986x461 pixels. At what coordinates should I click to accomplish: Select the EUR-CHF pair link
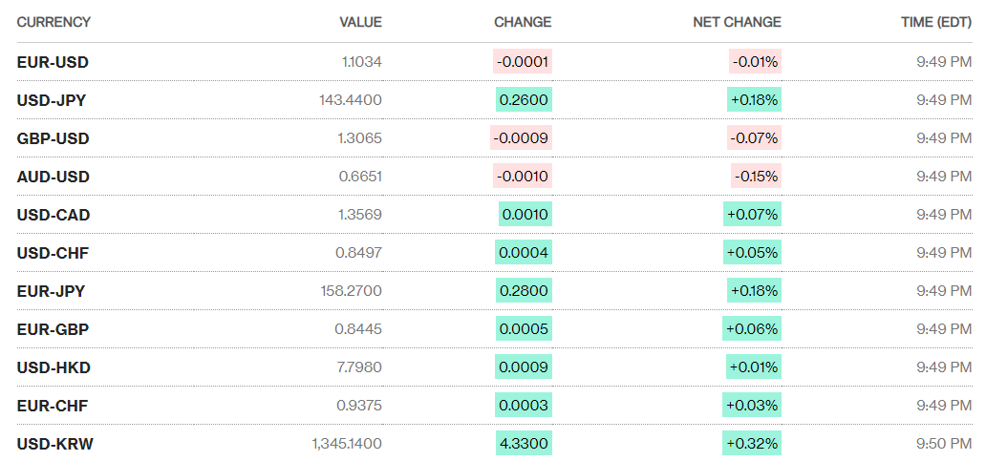click(53, 406)
